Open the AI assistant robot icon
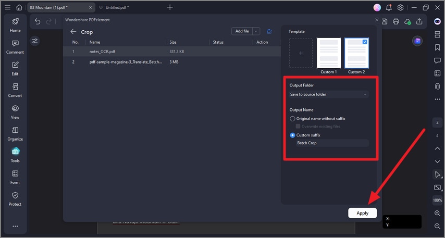 [437, 21]
